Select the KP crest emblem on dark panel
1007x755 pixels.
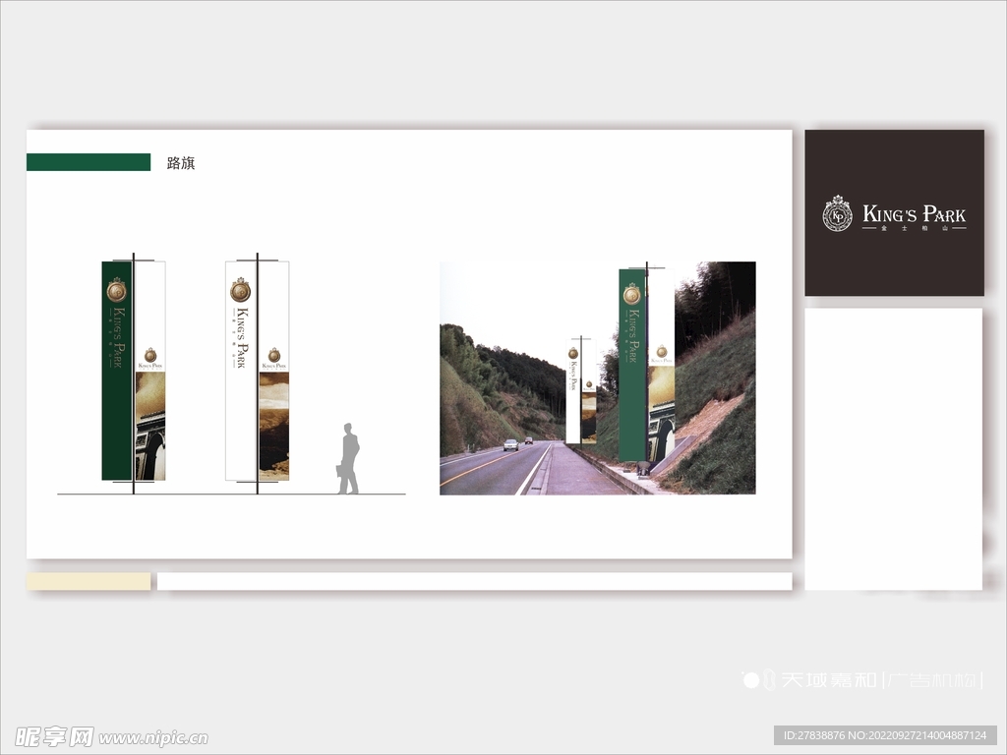click(x=838, y=213)
